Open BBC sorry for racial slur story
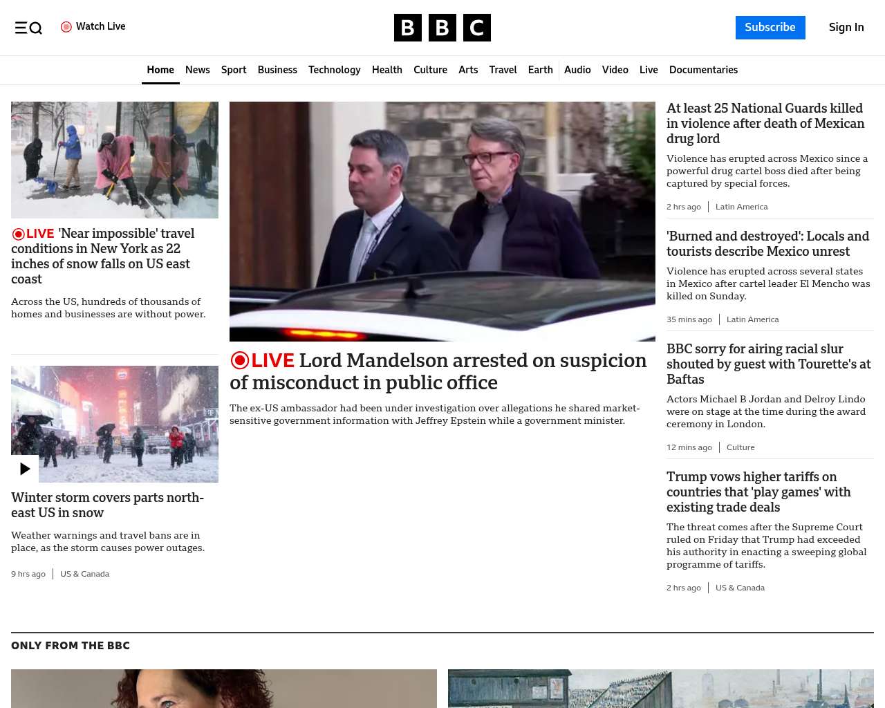Viewport: 885px width, 708px height. [768, 364]
